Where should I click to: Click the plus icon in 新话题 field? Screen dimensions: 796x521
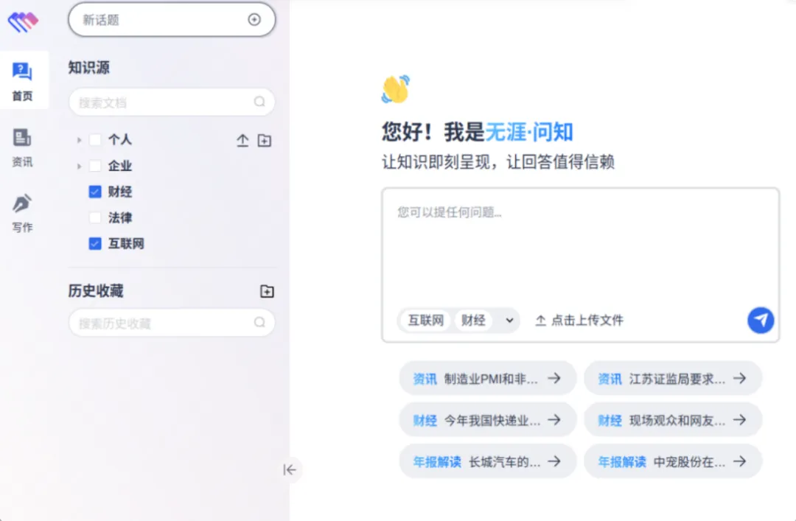point(254,19)
